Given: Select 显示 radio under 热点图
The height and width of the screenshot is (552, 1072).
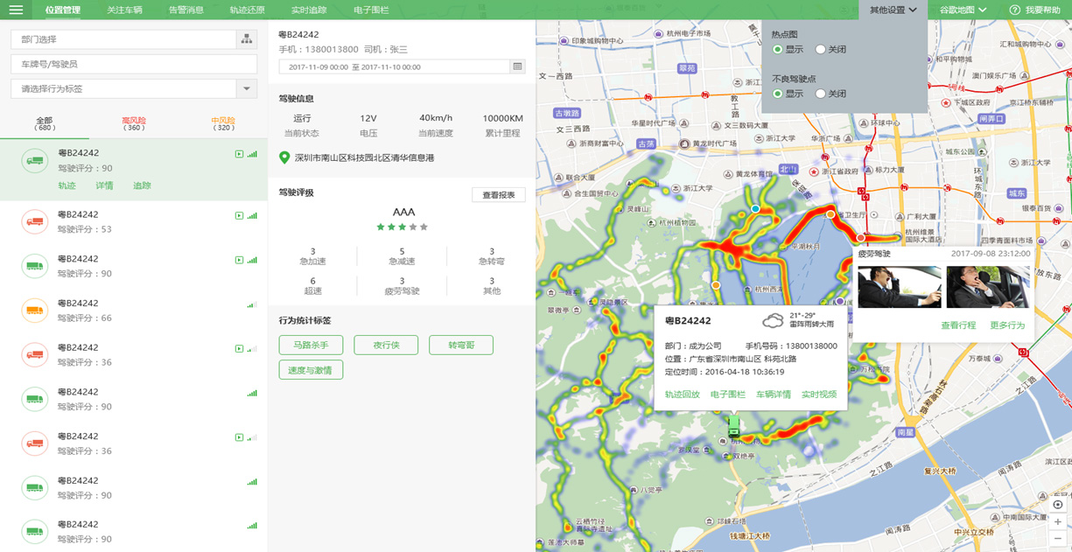Looking at the screenshot, I should (777, 50).
